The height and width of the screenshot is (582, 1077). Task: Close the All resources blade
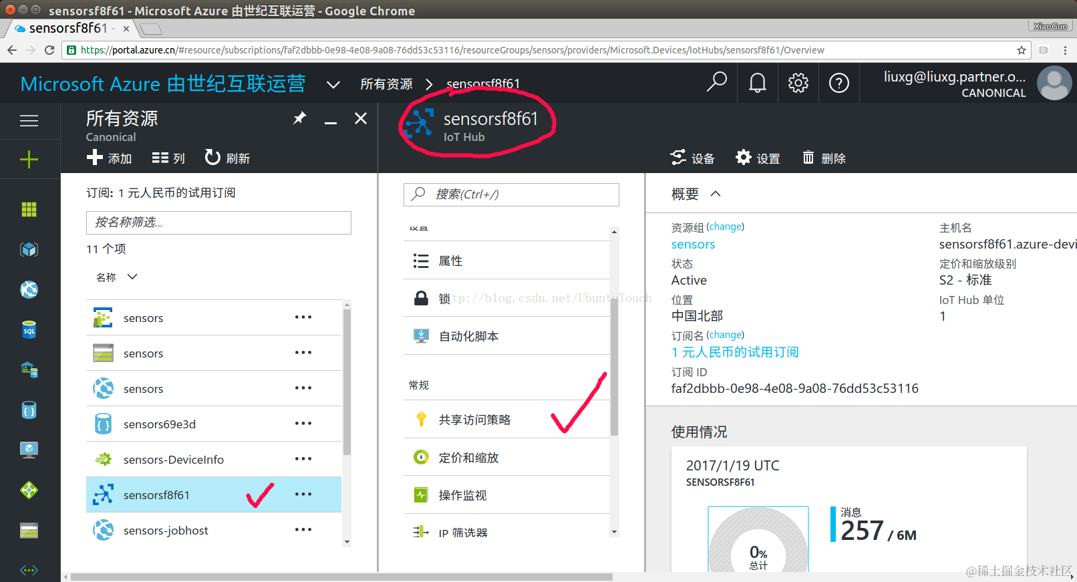pos(361,118)
